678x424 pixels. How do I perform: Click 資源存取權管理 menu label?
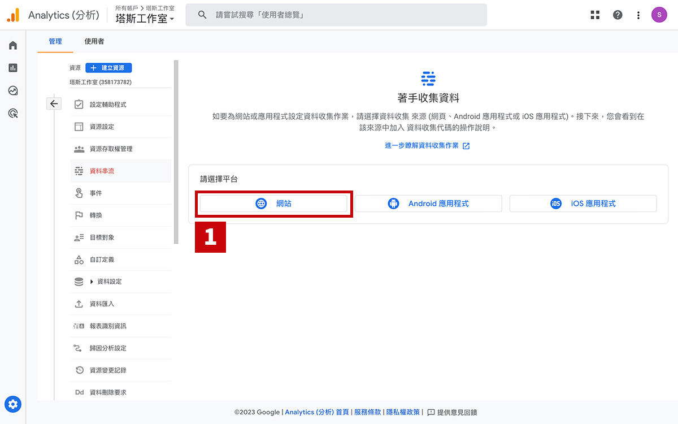111,149
